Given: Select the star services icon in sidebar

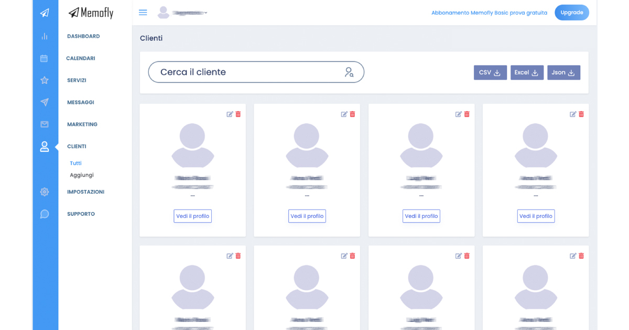Looking at the screenshot, I should tap(45, 80).
